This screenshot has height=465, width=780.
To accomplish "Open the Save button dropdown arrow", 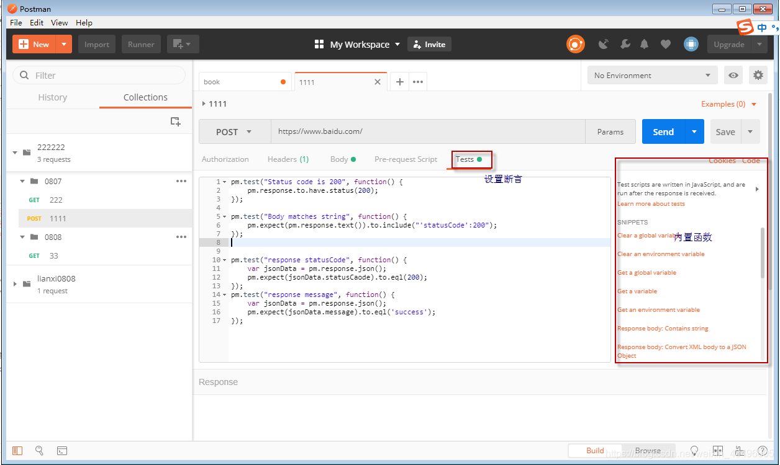I will [x=750, y=131].
